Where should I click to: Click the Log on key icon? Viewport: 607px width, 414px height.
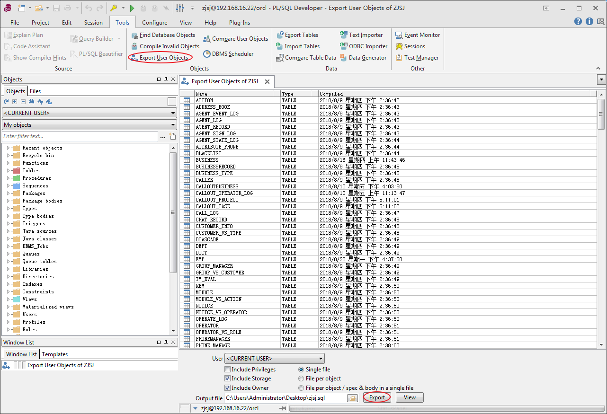coord(114,8)
